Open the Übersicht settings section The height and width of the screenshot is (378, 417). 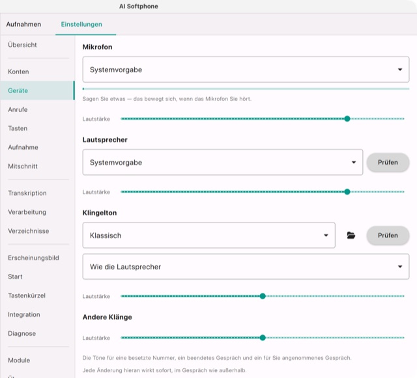[37, 45]
